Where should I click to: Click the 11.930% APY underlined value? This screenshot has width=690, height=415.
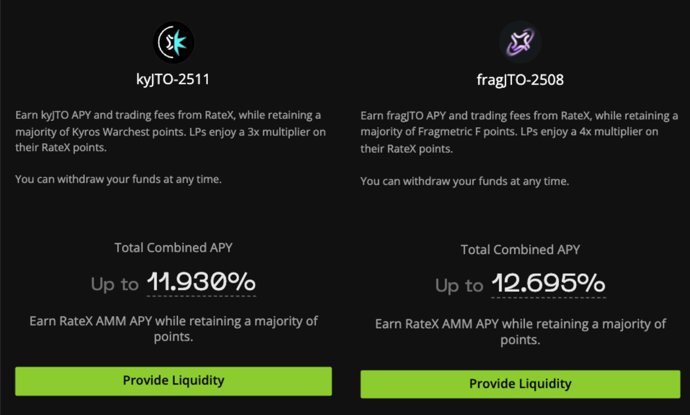click(201, 282)
